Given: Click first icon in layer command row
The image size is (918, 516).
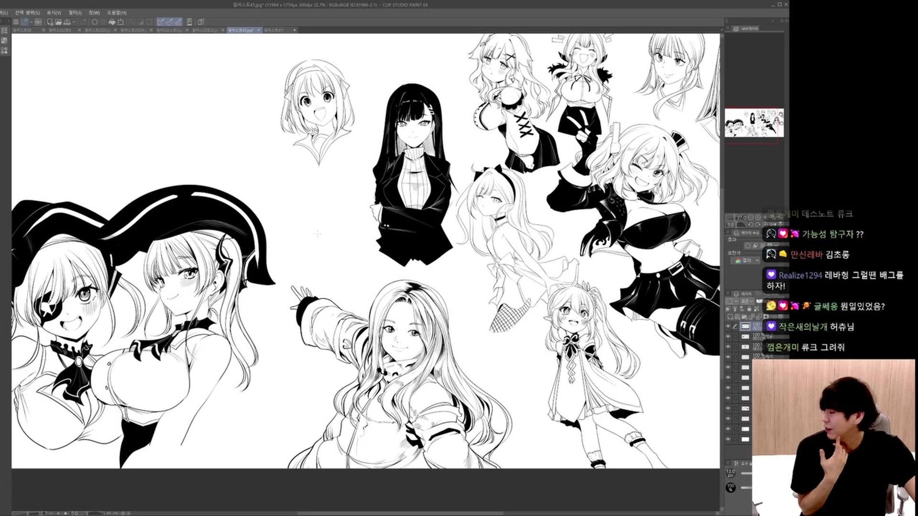Looking at the screenshot, I should [x=727, y=309].
